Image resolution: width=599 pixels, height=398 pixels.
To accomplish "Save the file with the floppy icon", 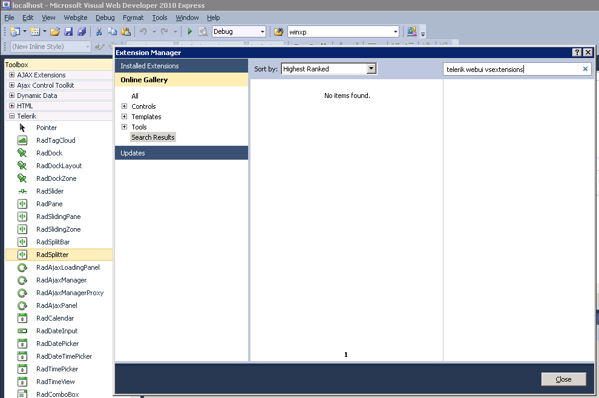I will tap(68, 31).
